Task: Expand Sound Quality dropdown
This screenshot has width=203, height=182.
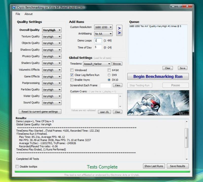Action: (x=52, y=103)
